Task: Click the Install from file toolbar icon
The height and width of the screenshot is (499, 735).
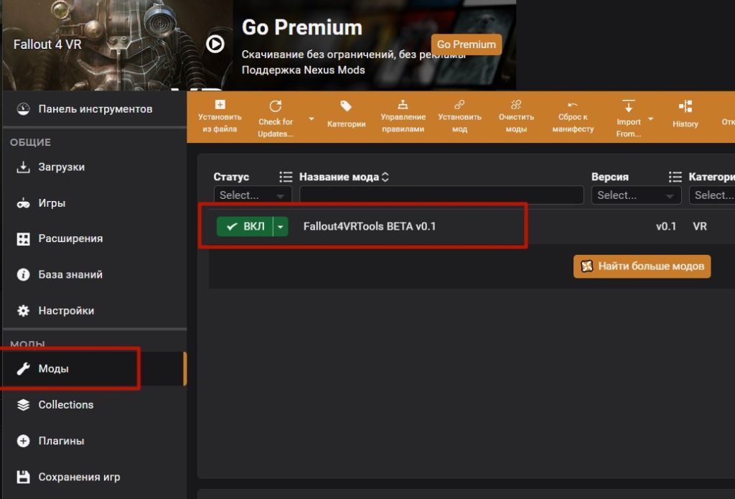Action: [x=220, y=105]
